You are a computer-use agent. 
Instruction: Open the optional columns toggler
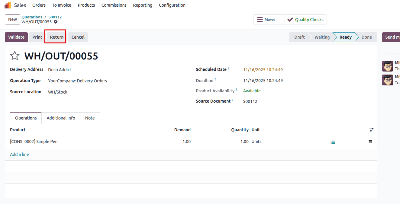coord(372,129)
